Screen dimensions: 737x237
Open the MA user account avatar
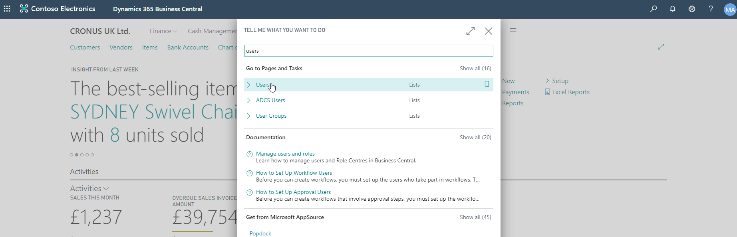coord(730,10)
